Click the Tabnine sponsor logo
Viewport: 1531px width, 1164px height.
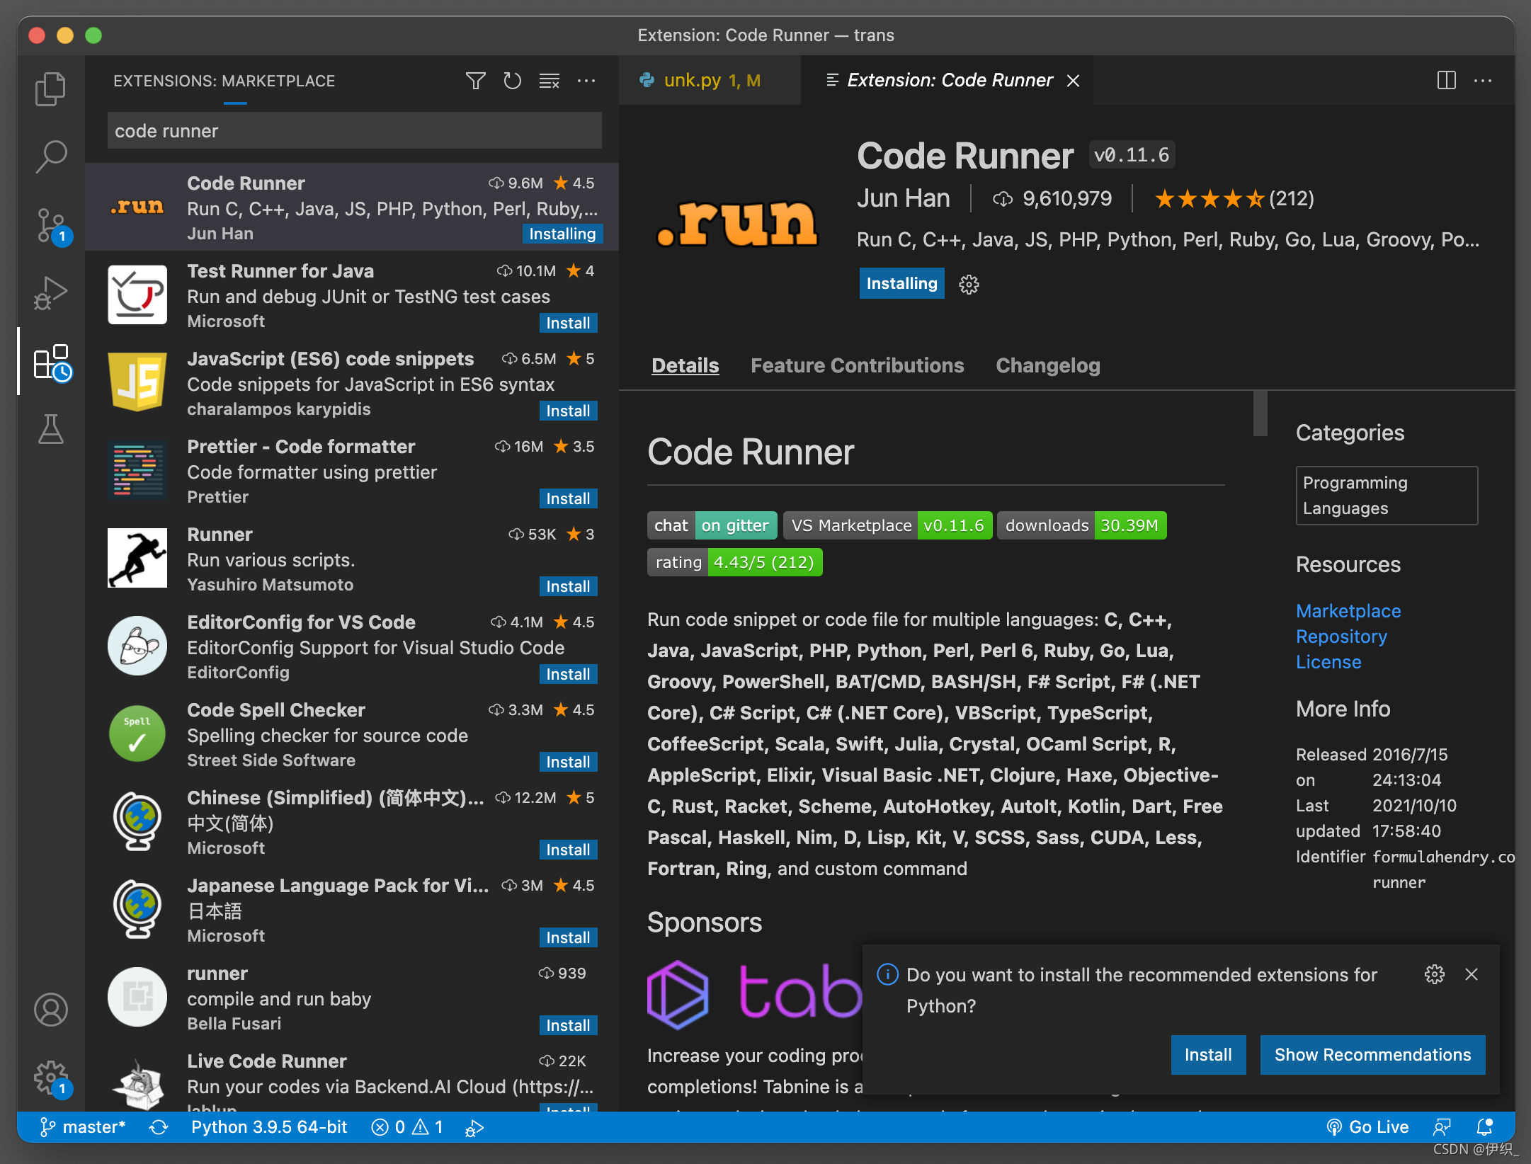[753, 993]
